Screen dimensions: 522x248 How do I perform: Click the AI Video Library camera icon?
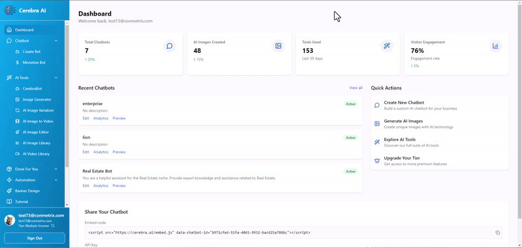(x=18, y=154)
